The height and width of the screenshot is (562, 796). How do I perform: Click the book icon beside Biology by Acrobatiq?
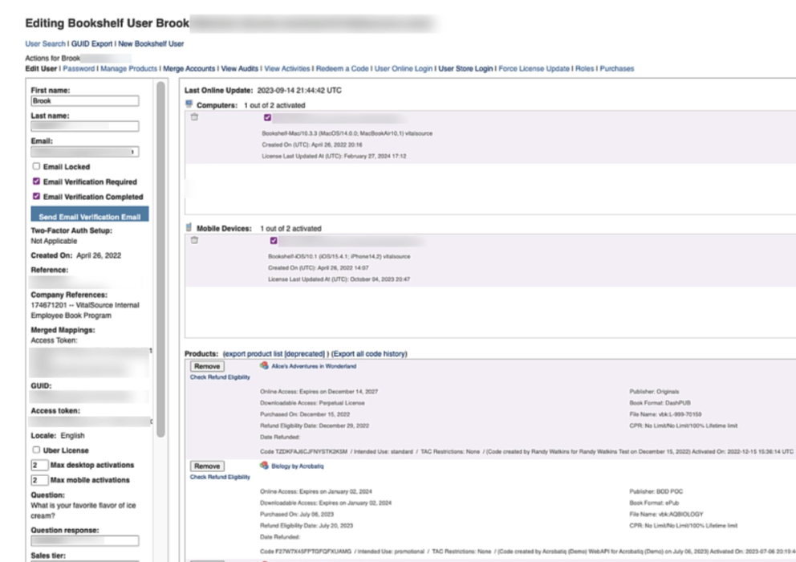point(264,465)
